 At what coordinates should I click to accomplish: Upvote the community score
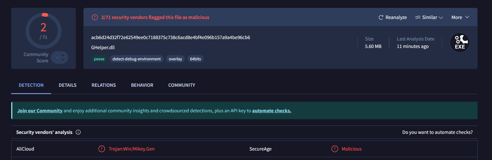pyautogui.click(x=63, y=55)
